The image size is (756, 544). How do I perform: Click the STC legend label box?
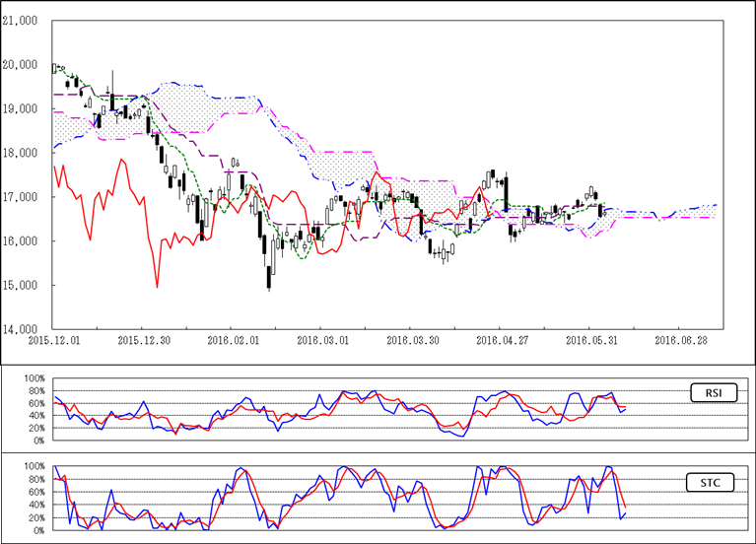708,483
